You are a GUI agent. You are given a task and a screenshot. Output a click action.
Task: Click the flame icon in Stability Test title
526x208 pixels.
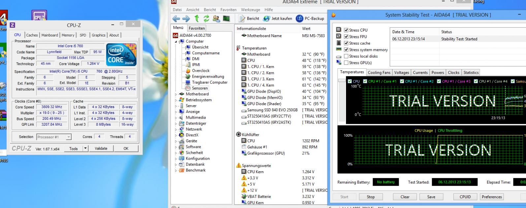tap(333, 15)
